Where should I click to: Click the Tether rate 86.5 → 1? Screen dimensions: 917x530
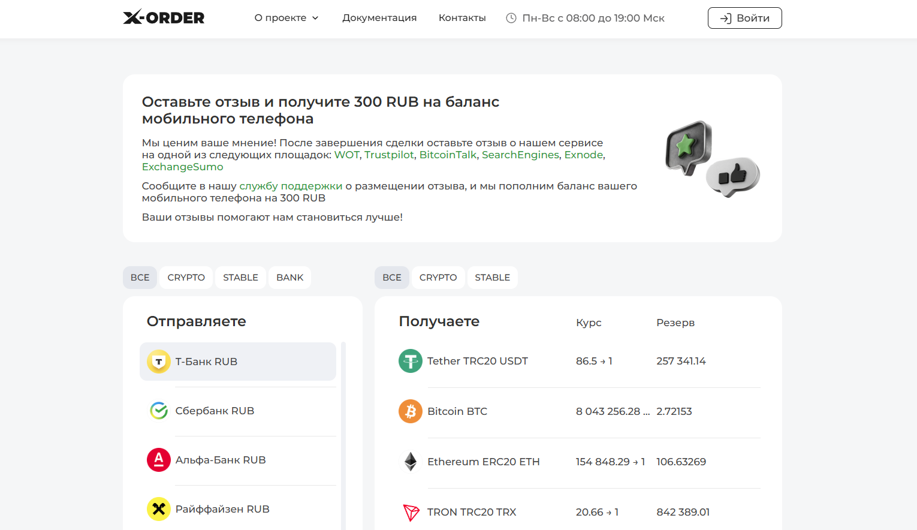(x=594, y=361)
